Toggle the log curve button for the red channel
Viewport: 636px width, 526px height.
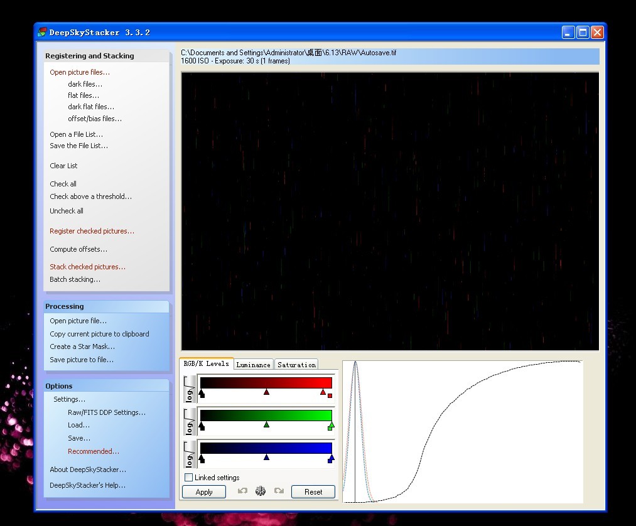tap(190, 389)
